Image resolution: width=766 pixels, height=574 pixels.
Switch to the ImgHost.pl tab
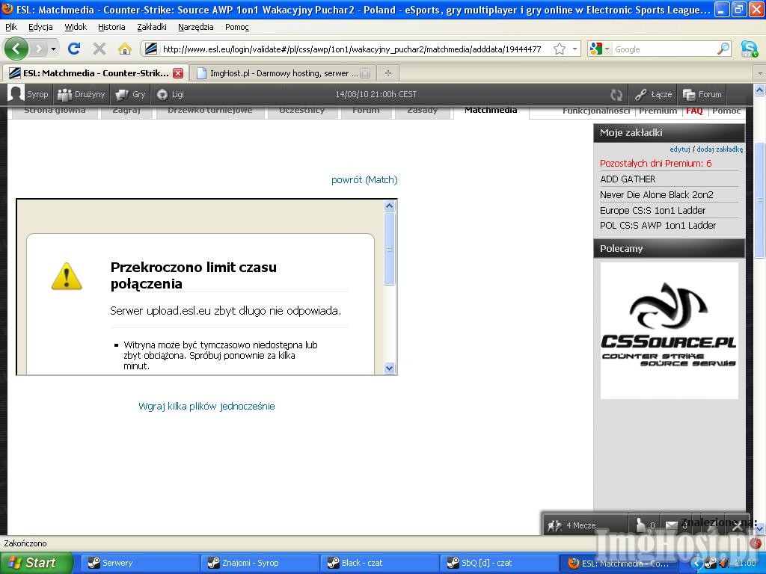click(x=282, y=73)
